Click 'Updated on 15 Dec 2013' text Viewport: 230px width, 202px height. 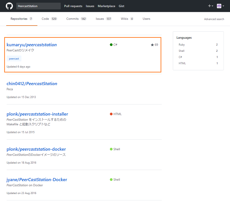(x=21, y=97)
